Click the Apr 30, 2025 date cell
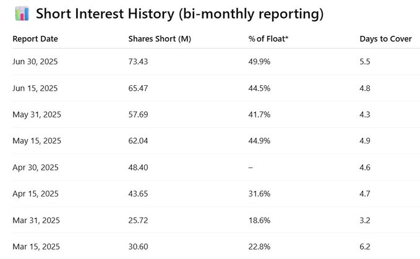The height and width of the screenshot is (259, 420). coord(35,168)
